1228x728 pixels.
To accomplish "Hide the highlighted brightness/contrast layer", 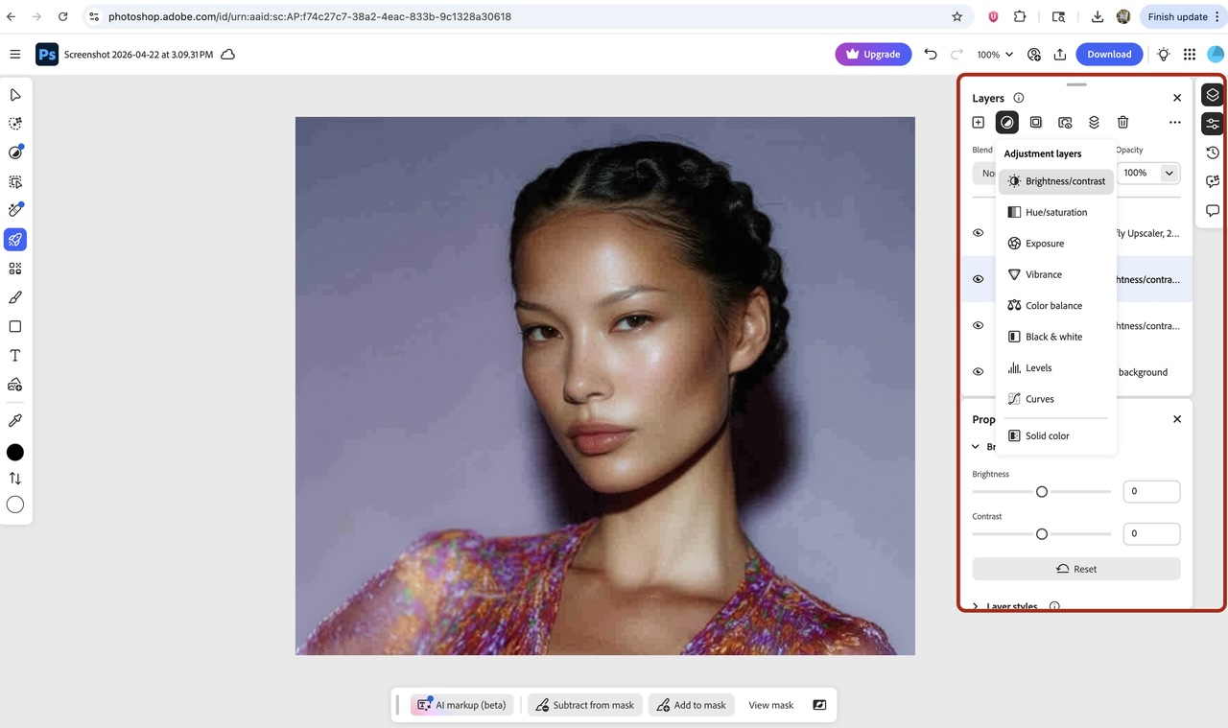I will pos(979,279).
